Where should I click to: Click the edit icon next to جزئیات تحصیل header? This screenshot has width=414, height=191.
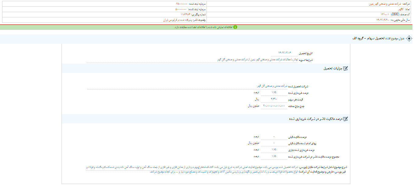click(346, 68)
